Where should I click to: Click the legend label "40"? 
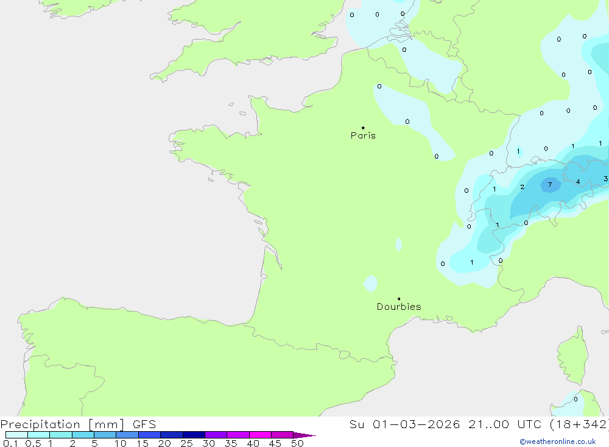253,443
